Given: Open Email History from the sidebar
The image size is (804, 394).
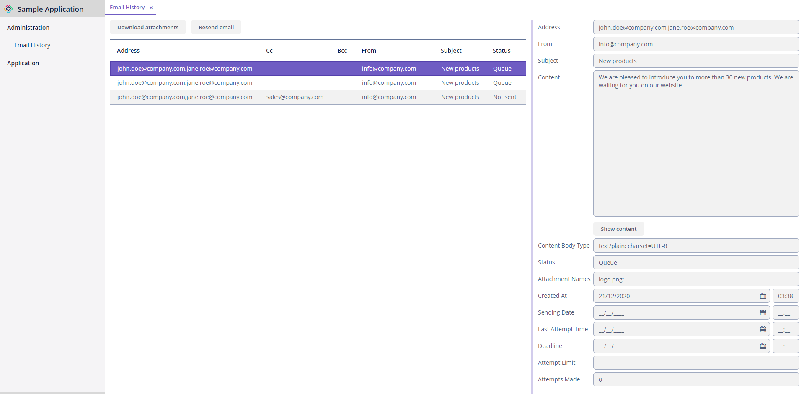Looking at the screenshot, I should [x=32, y=45].
